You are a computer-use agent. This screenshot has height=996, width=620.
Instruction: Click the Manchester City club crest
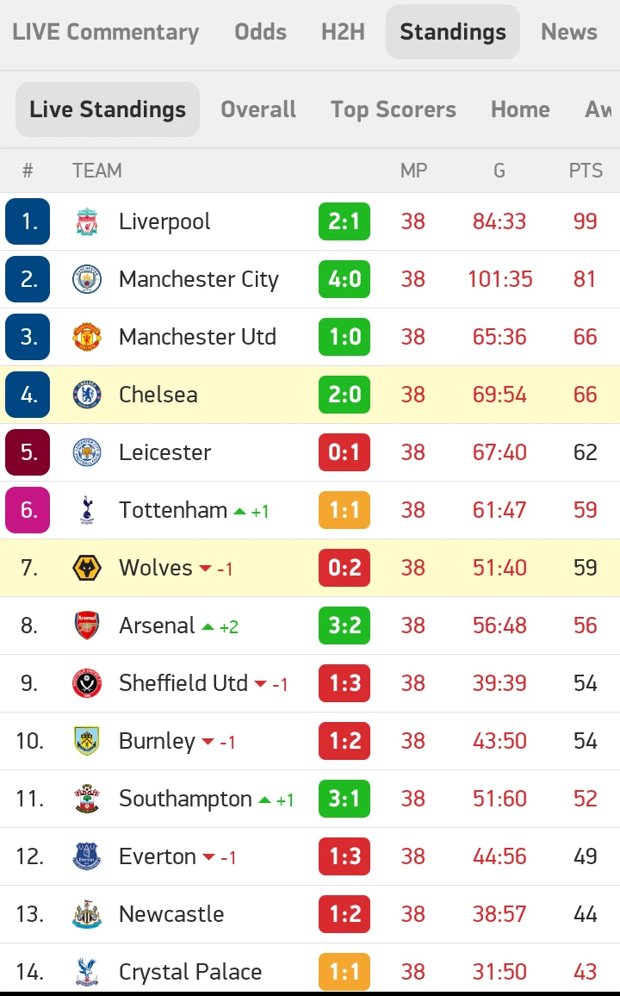[x=87, y=279]
